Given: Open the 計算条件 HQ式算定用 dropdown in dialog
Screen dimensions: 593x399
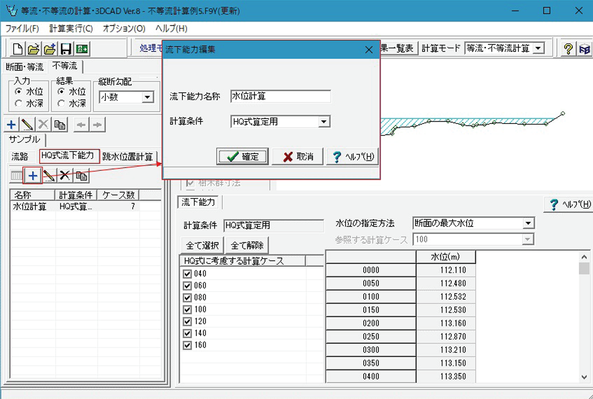Looking at the screenshot, I should [323, 122].
